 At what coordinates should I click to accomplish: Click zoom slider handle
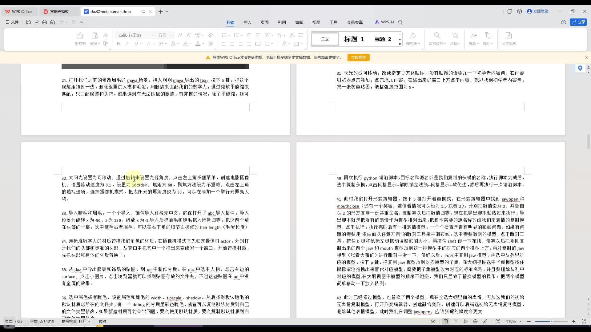(x=552, y=322)
